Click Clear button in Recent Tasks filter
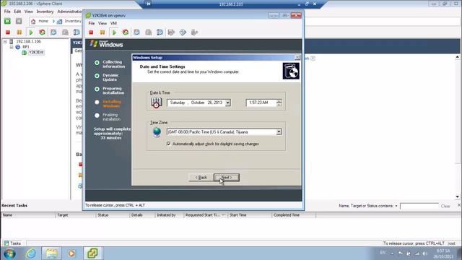 pos(445,206)
